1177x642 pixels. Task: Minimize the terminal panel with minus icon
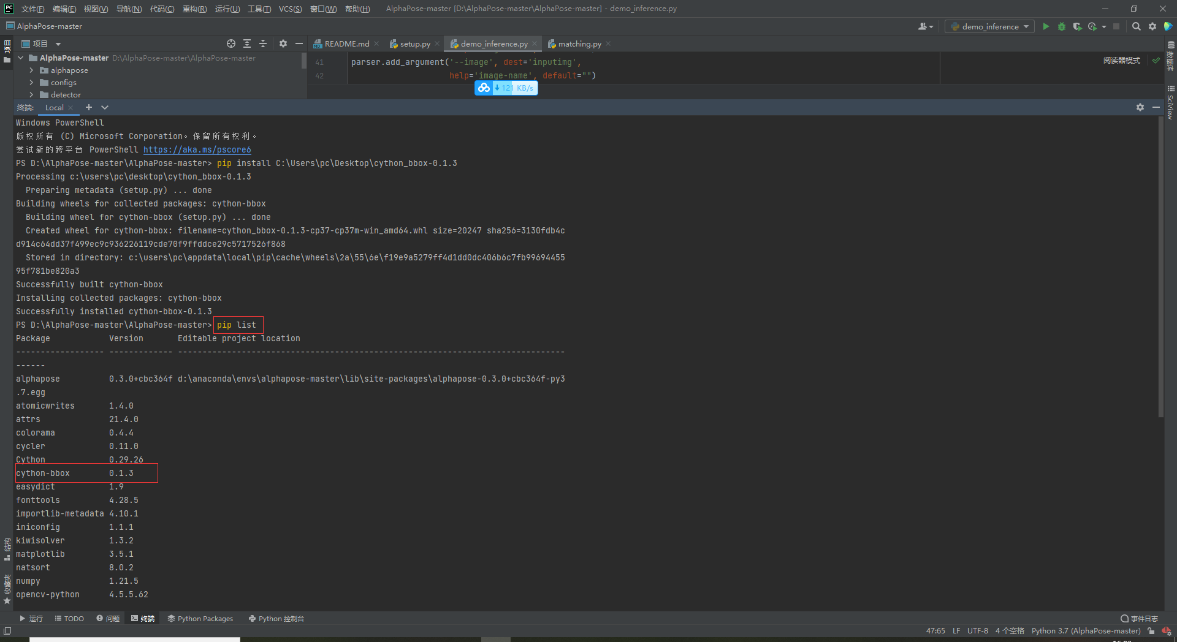(x=1156, y=107)
